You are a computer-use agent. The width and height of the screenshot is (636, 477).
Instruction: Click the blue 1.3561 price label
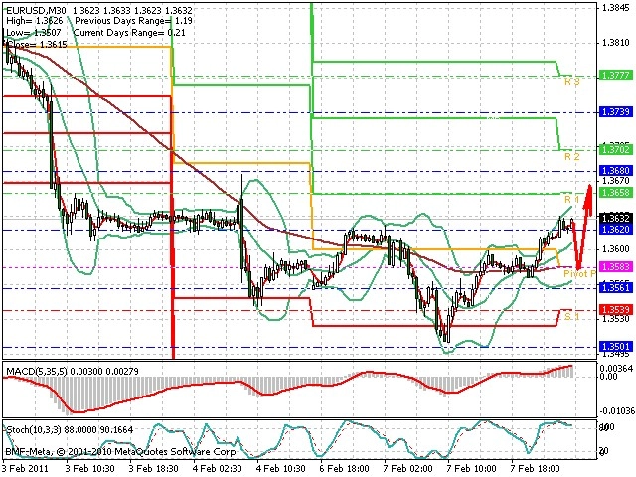coord(616,288)
